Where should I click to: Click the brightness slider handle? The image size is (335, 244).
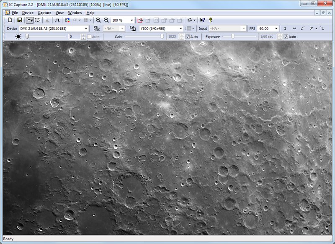[27, 37]
